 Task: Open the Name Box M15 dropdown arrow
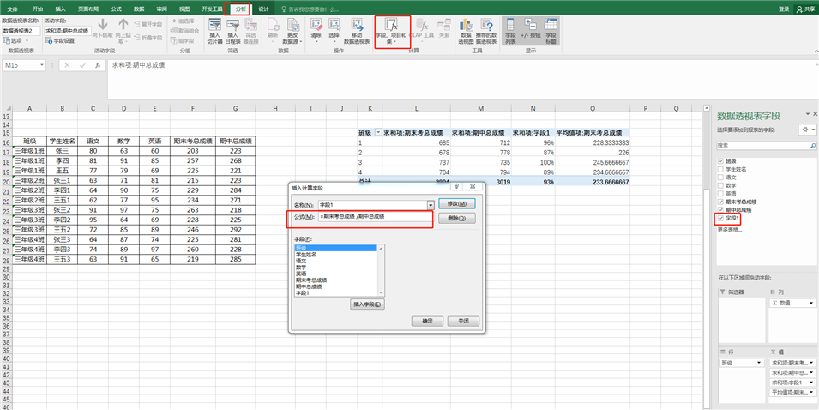42,66
